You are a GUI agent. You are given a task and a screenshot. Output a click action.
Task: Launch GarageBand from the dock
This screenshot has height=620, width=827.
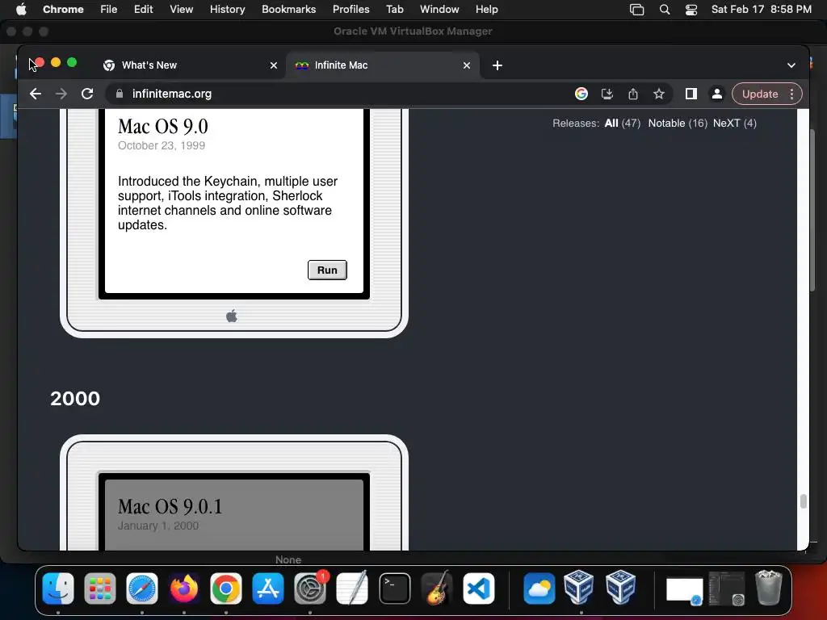pyautogui.click(x=437, y=589)
